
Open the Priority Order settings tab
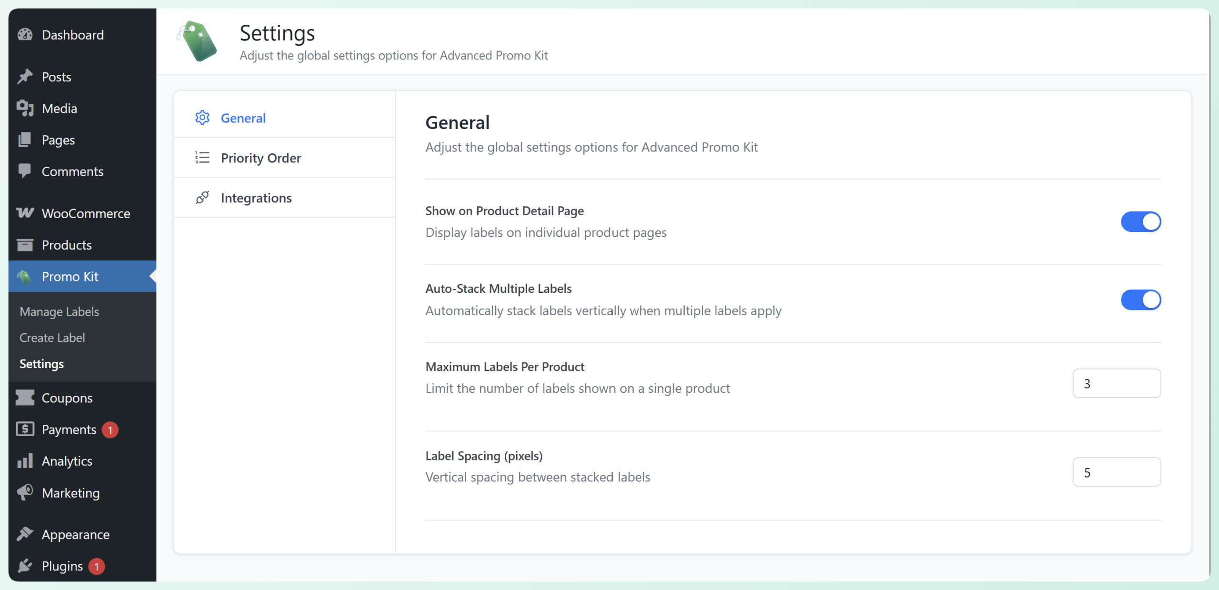click(260, 158)
